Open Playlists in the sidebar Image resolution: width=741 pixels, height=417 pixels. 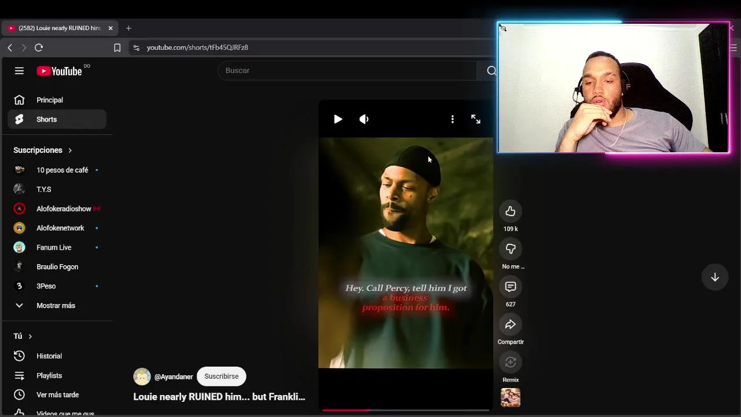point(57,375)
